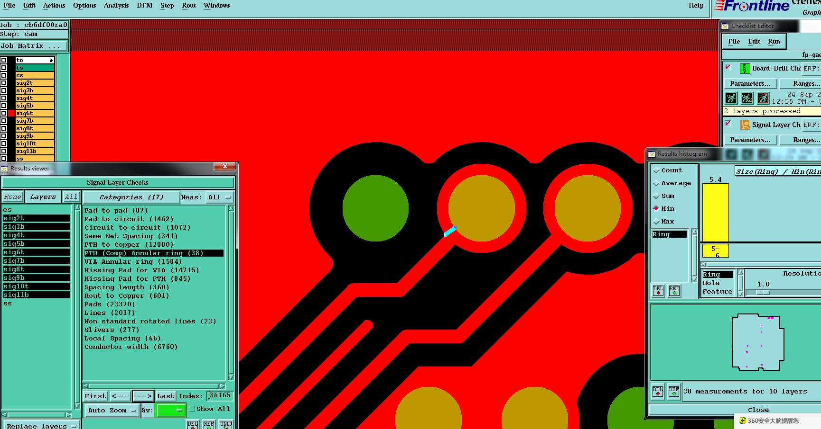Screen dimensions: 821x429
Task: Open the Analysis menu
Action: pyautogui.click(x=116, y=6)
